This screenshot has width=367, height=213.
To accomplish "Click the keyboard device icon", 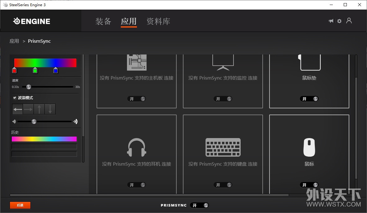I will [x=223, y=147].
